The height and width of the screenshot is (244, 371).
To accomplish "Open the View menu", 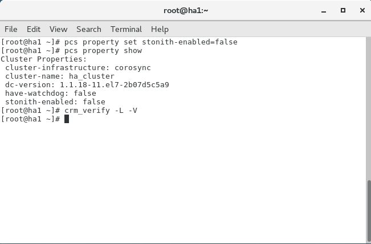I will pyautogui.click(x=58, y=29).
